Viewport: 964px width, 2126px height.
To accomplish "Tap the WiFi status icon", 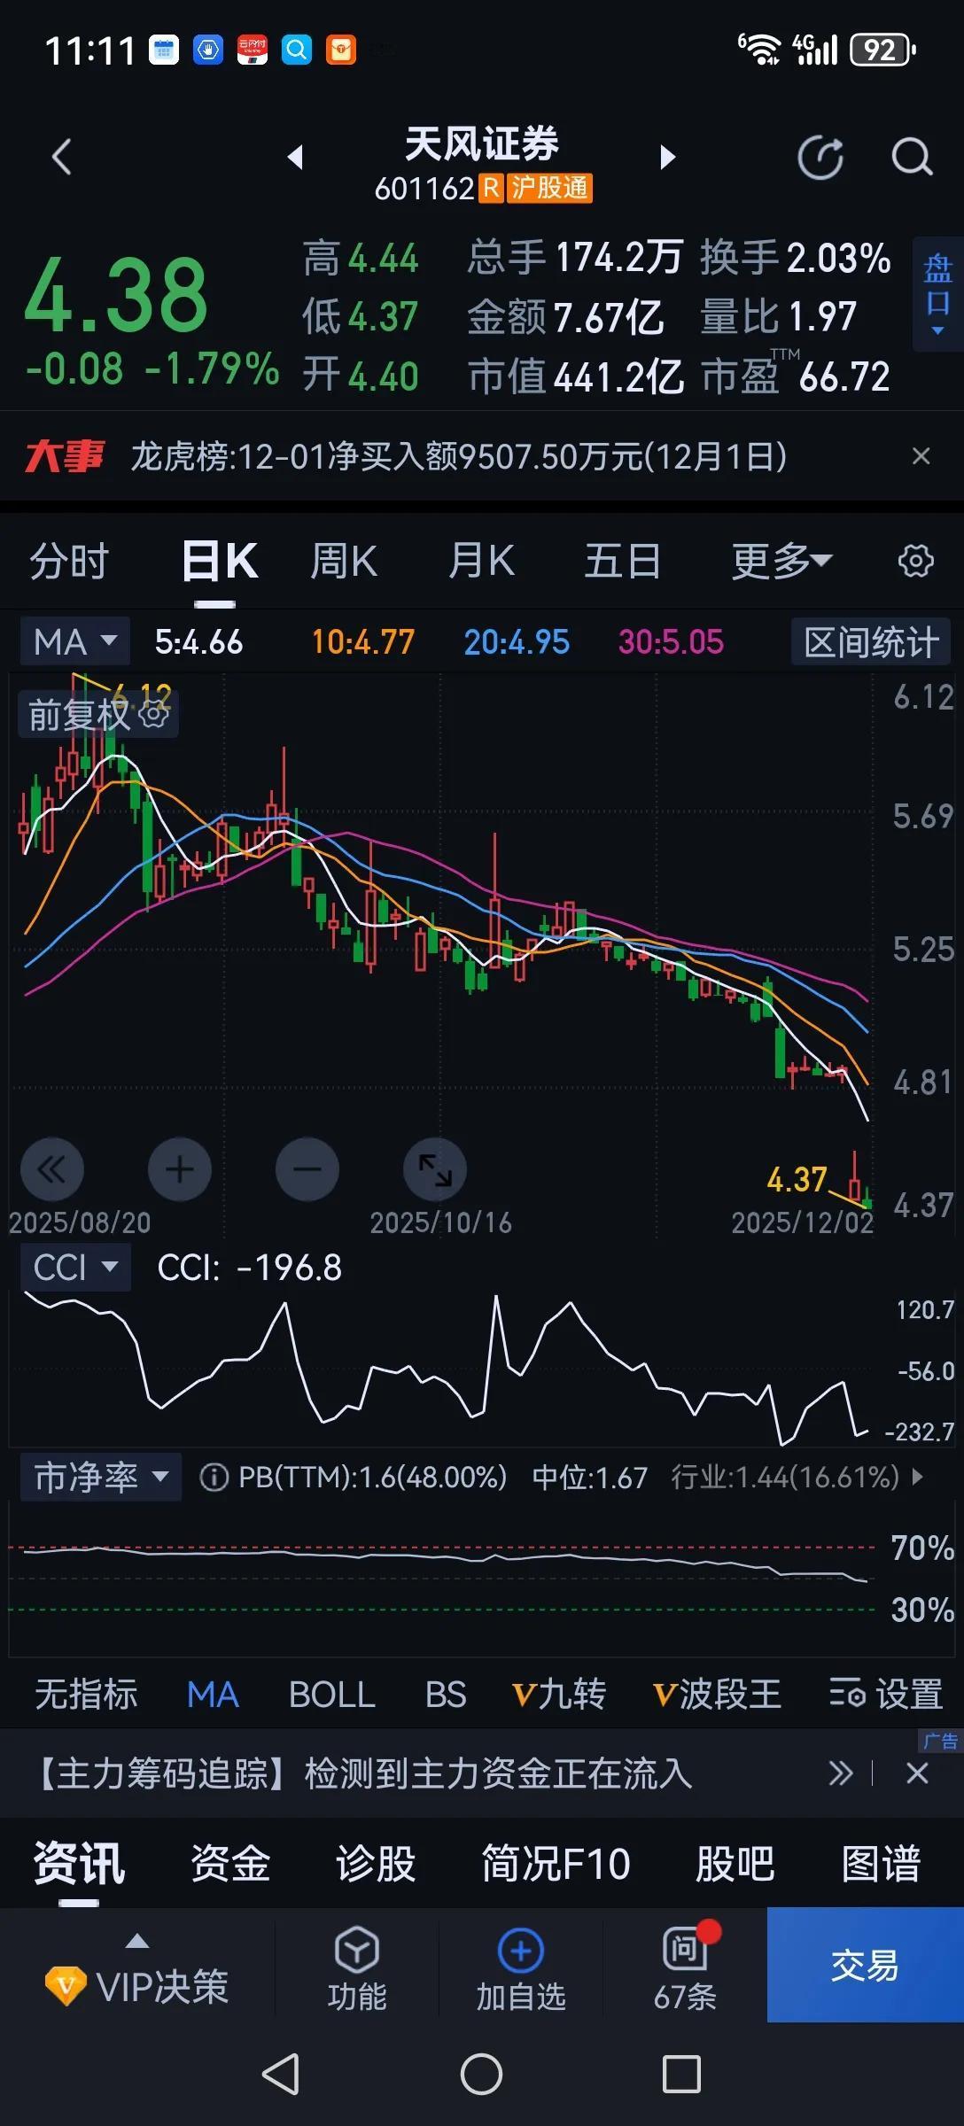I will tap(759, 50).
